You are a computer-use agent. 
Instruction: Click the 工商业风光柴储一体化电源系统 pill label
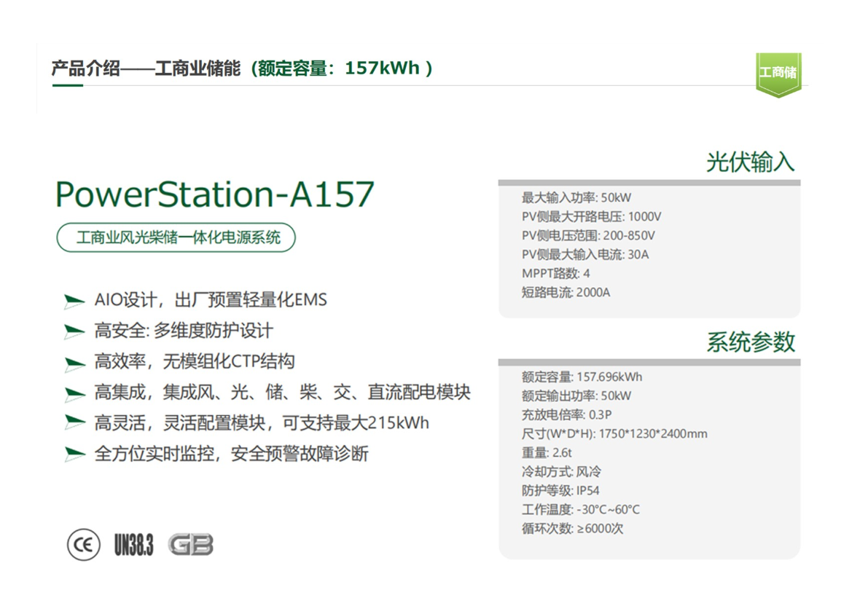pos(176,237)
